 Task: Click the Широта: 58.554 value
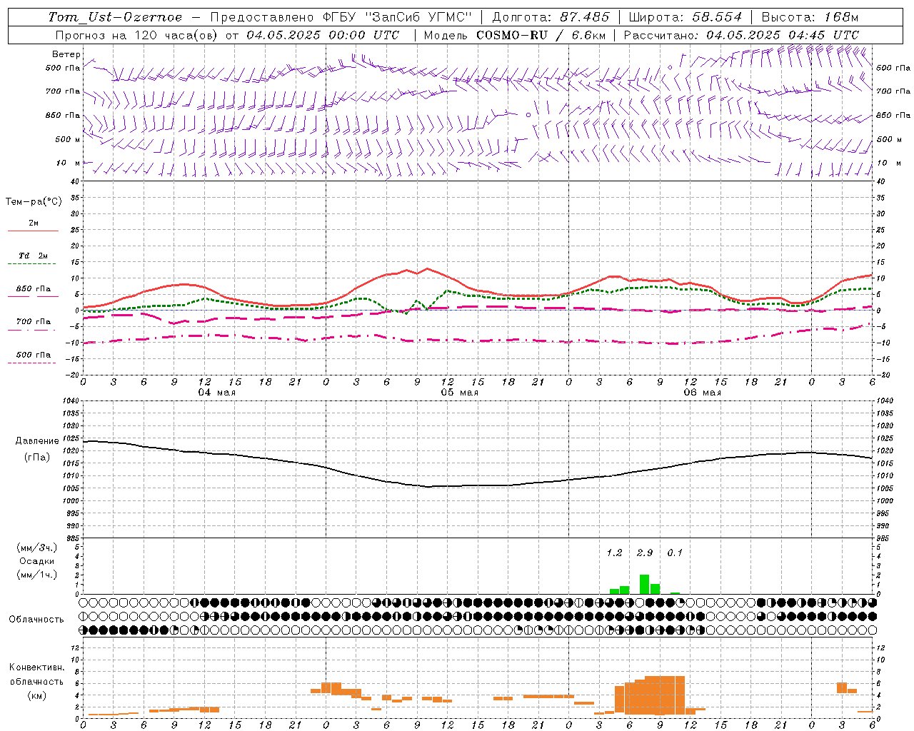pos(685,17)
